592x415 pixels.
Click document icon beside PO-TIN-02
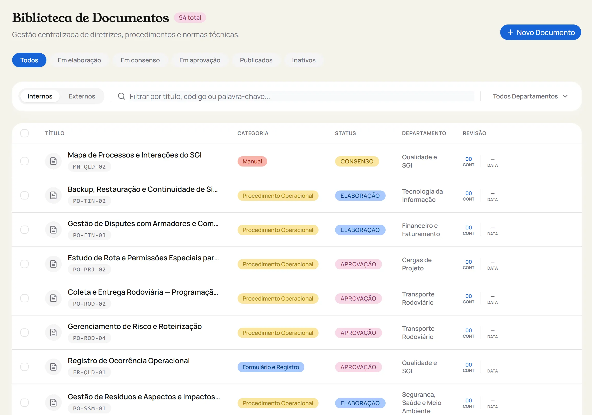(53, 195)
